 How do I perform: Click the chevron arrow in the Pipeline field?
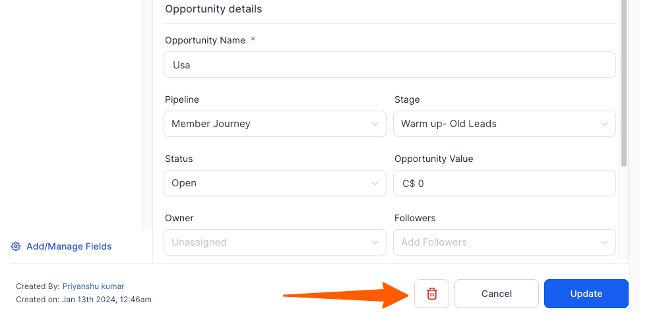(375, 124)
